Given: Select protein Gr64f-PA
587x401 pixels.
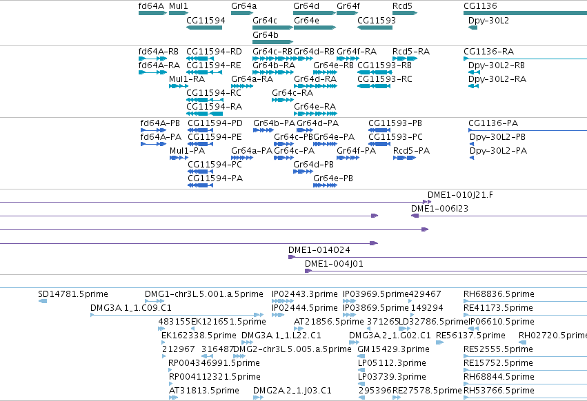Looking at the screenshot, I should tap(348, 158).
